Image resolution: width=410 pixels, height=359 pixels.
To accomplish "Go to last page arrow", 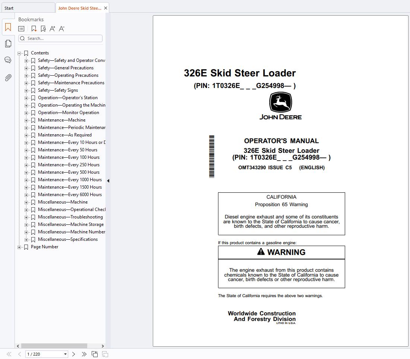I will click(84, 354).
